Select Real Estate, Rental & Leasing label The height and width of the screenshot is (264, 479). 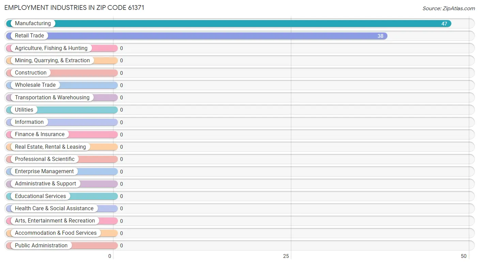[50, 147]
